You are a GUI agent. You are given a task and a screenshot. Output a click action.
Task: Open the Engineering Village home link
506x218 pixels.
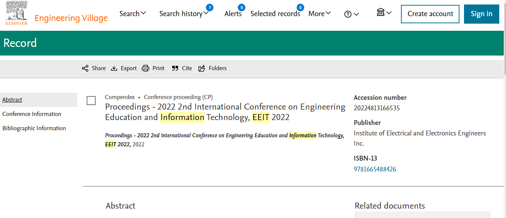[71, 18]
